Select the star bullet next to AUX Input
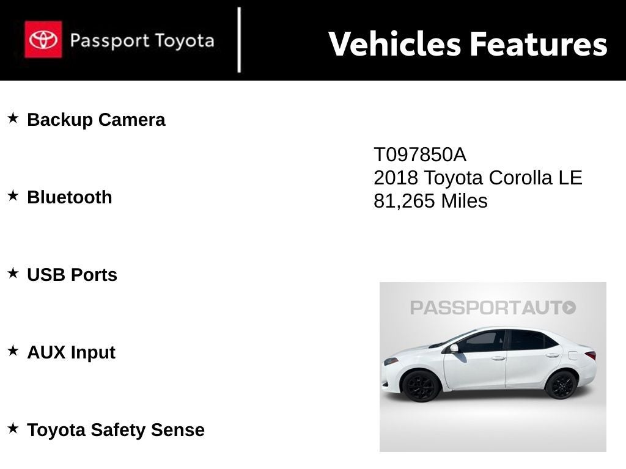Screen dimensions: 626x469 click(x=13, y=351)
